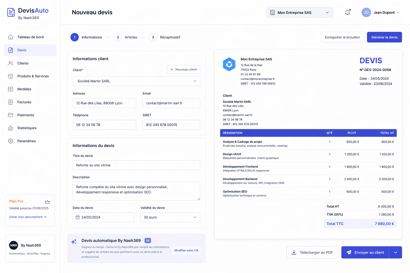
Task: Expand the Société Martin SARL client selector
Action: click(136, 81)
